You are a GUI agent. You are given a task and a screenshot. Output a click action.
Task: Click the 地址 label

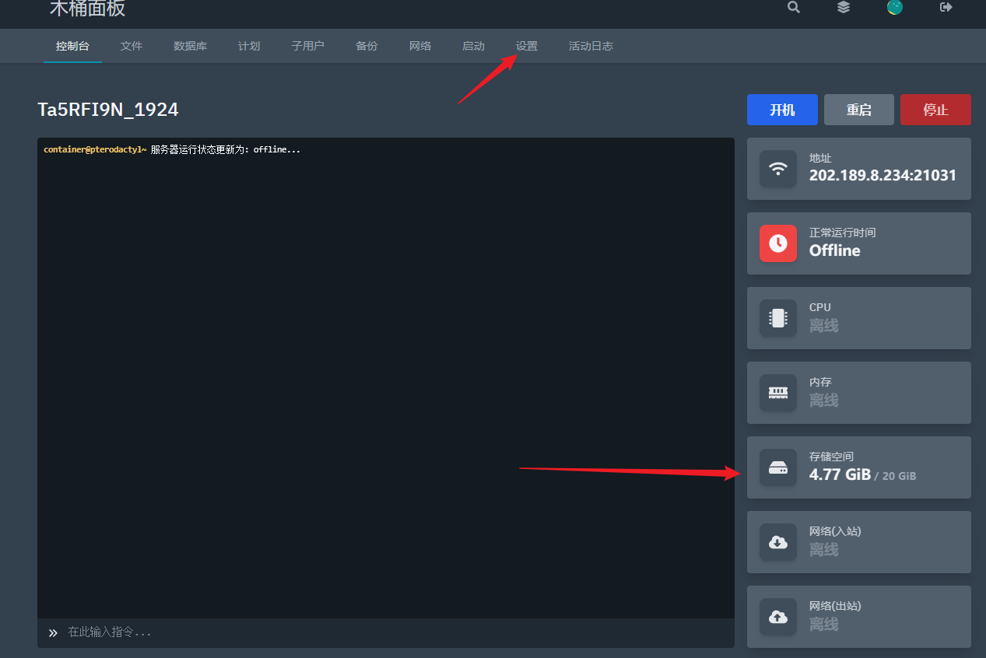(820, 158)
